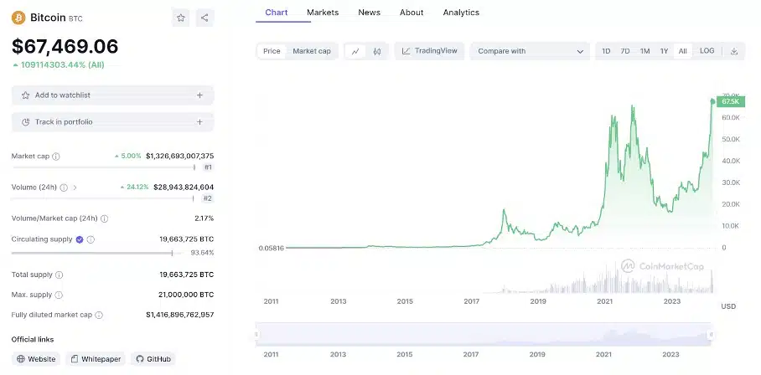Image resolution: width=761 pixels, height=375 pixels.
Task: Click plus icon on Add to watchlist
Action: click(199, 95)
